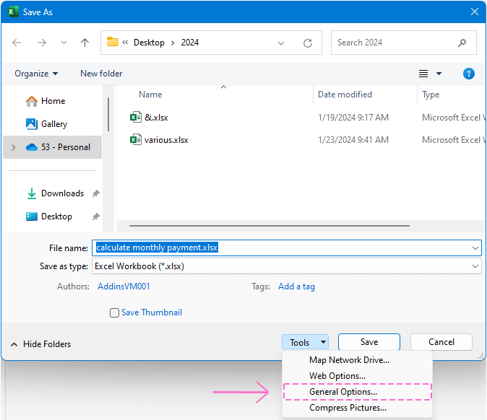The width and height of the screenshot is (487, 420).
Task: Click the Up folder arrow
Action: pyautogui.click(x=85, y=43)
